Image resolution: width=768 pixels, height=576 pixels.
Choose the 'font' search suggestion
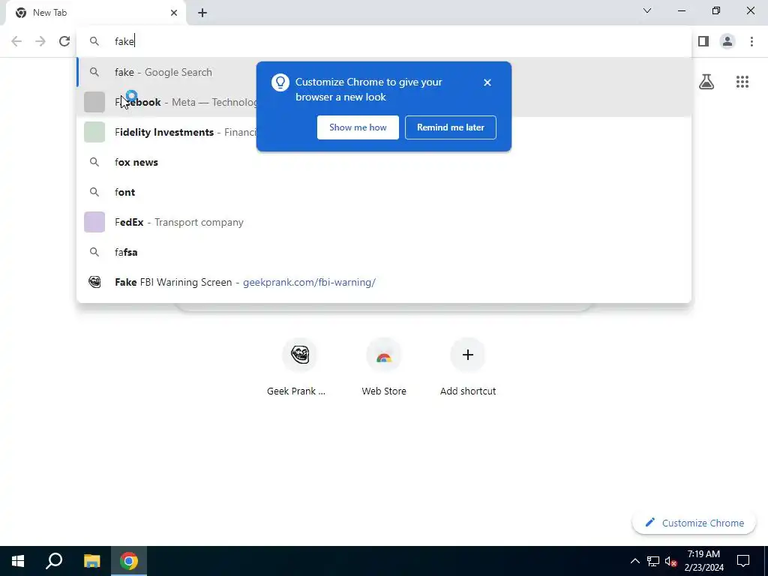(384, 192)
